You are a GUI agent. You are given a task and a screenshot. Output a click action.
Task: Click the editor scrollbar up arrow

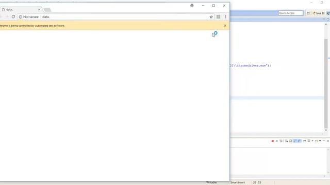point(326,24)
